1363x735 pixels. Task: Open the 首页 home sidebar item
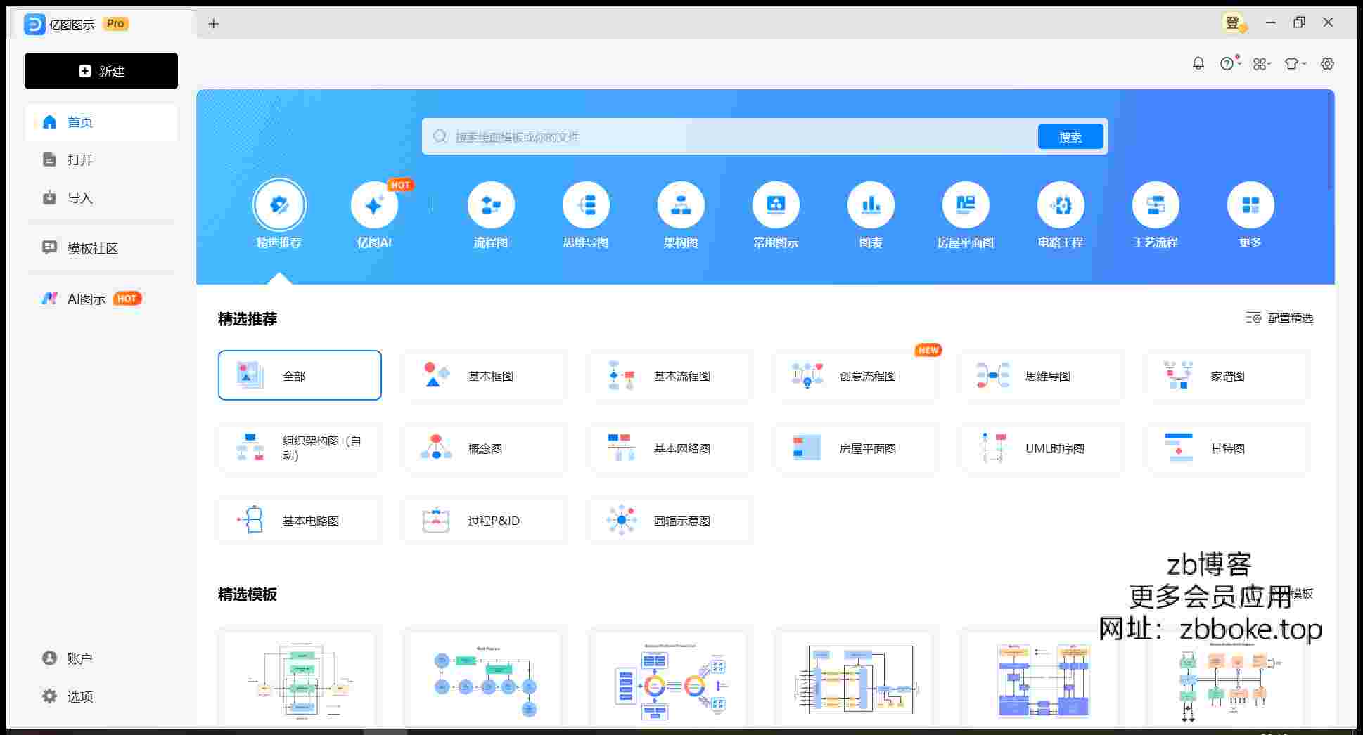pyautogui.click(x=101, y=122)
